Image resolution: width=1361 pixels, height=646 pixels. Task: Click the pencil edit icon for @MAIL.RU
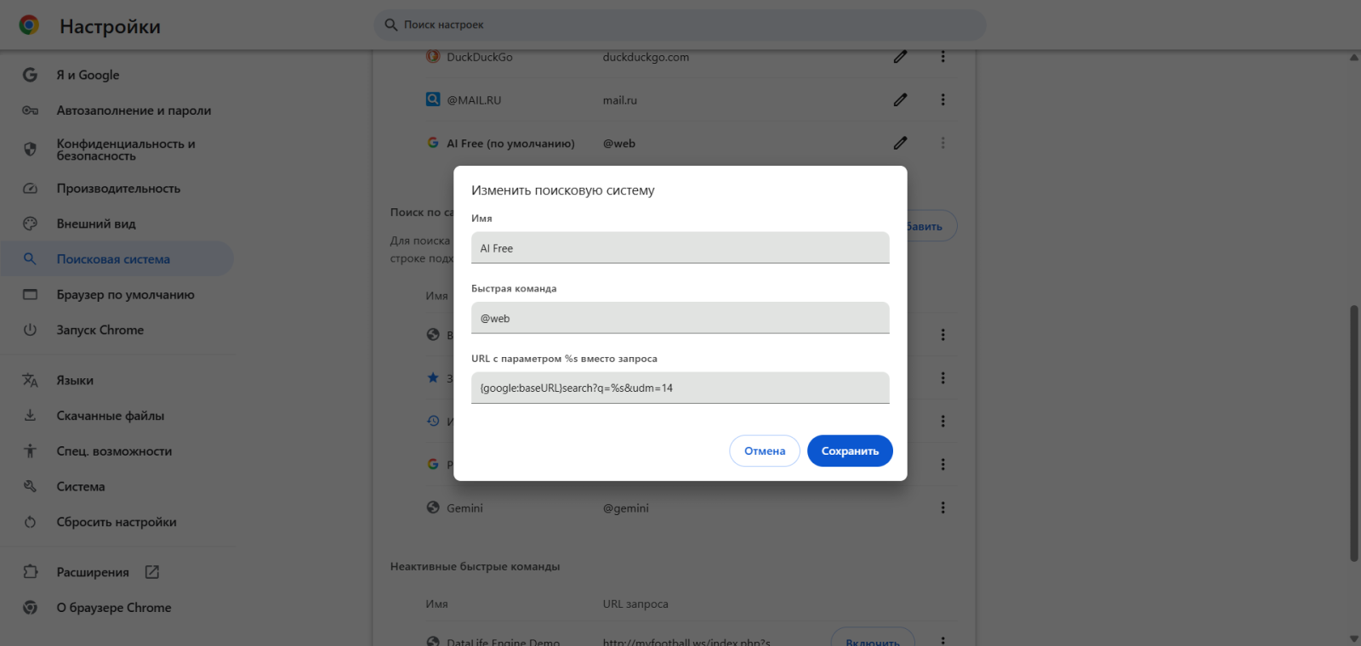point(900,99)
